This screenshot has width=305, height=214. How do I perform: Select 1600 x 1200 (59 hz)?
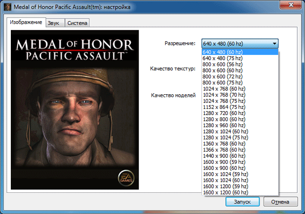(x=240, y=187)
